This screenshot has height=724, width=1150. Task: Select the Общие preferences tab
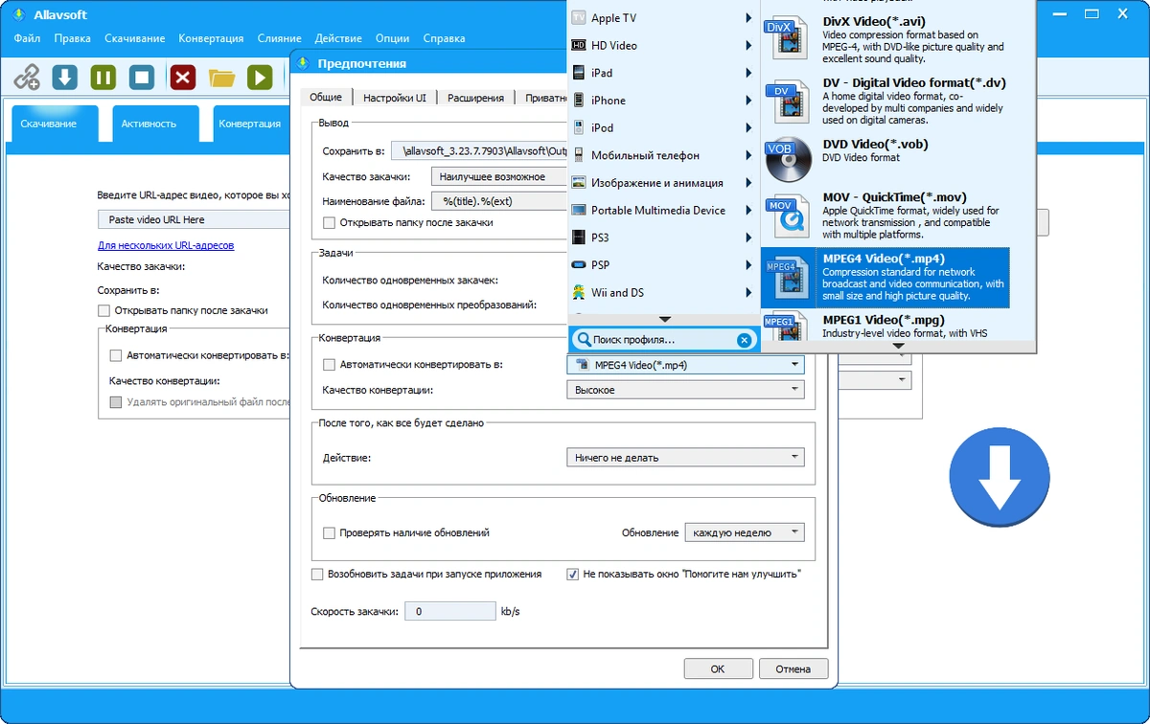point(326,98)
